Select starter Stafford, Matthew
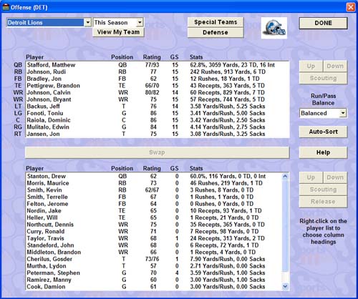Viewport: 358px width, 299px height. (158, 65)
